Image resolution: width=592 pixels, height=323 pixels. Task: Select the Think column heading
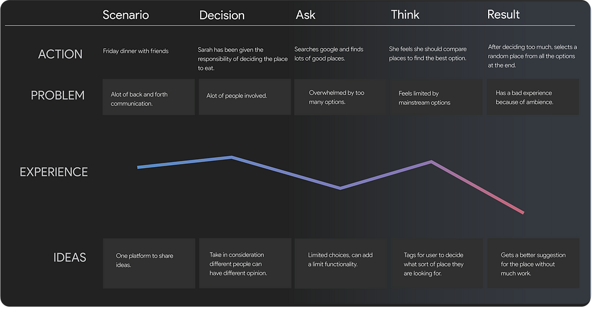[x=405, y=14]
